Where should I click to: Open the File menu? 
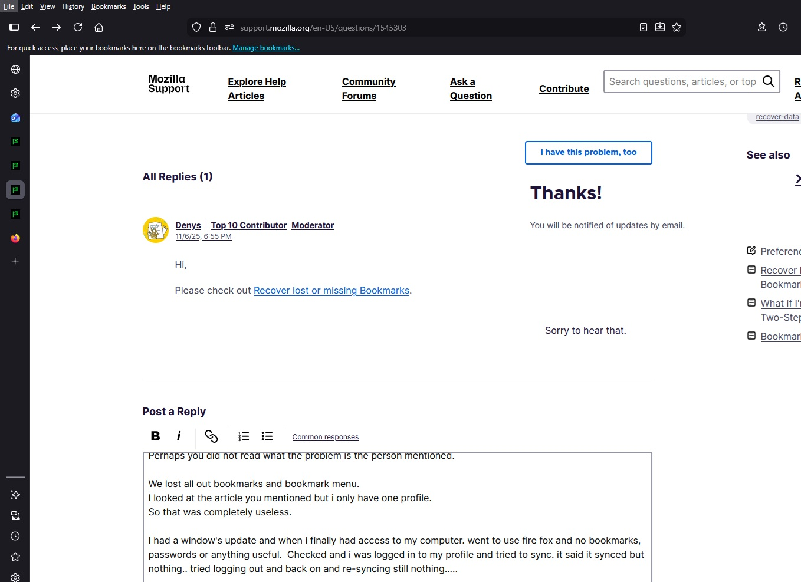9,6
